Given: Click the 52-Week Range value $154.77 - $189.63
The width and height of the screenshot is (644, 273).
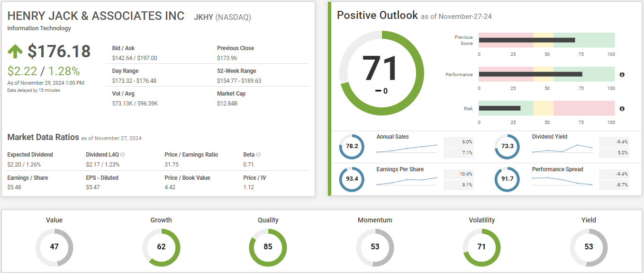Looking at the screenshot, I should click(239, 81).
